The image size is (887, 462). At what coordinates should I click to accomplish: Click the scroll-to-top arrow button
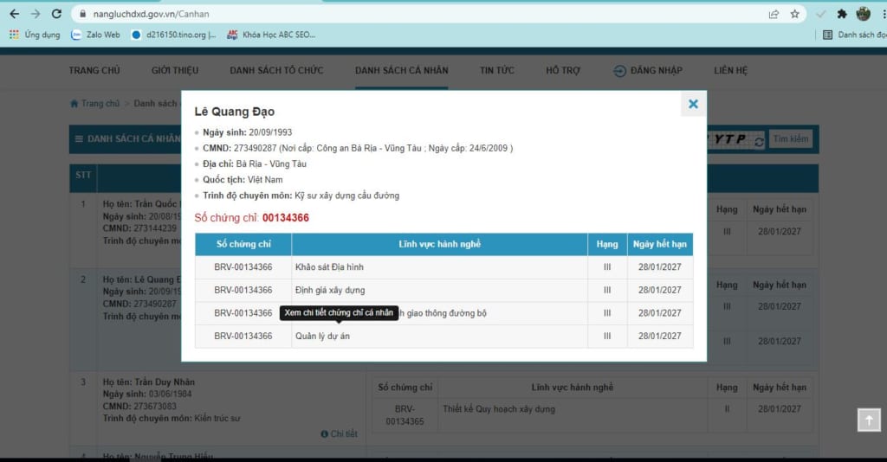click(x=868, y=419)
